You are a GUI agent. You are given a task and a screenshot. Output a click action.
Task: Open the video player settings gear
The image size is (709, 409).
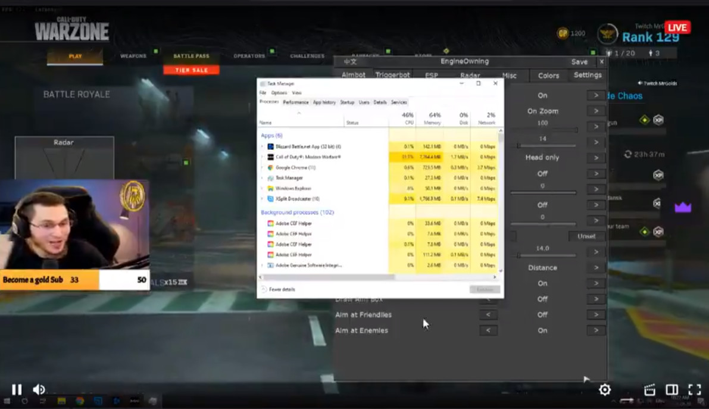click(x=605, y=389)
